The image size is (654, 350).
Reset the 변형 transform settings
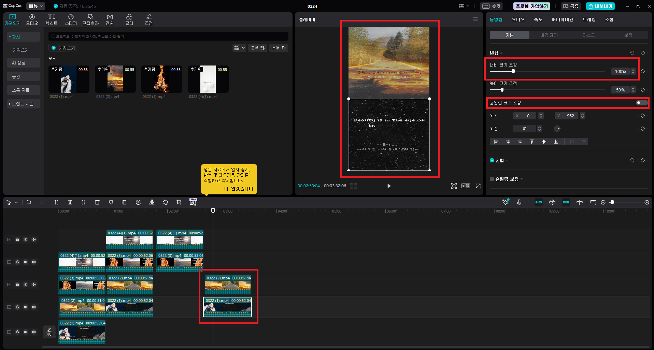632,53
